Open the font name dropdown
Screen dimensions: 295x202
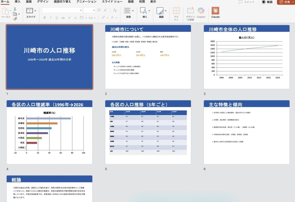coord(81,10)
